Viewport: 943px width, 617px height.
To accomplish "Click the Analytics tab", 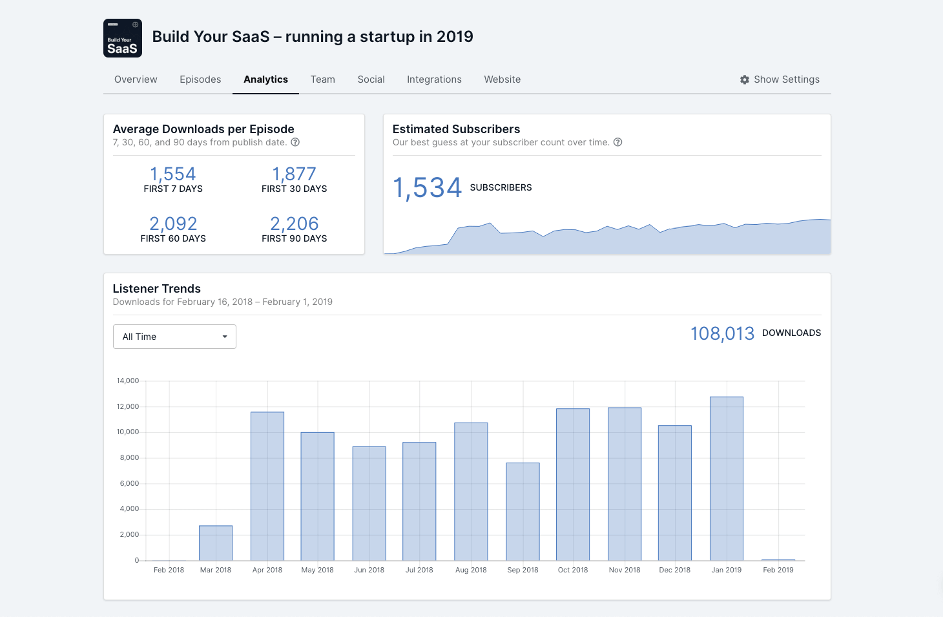I will (265, 79).
